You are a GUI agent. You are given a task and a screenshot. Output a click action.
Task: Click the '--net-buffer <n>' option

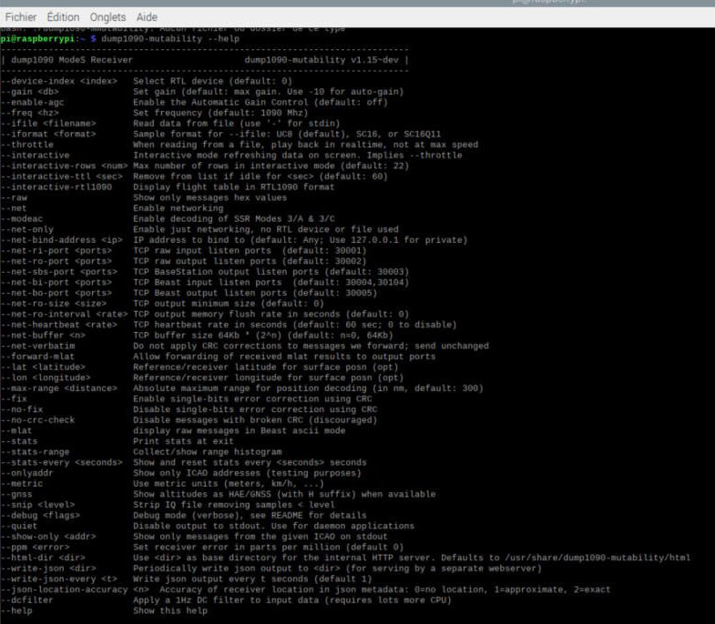(43, 336)
